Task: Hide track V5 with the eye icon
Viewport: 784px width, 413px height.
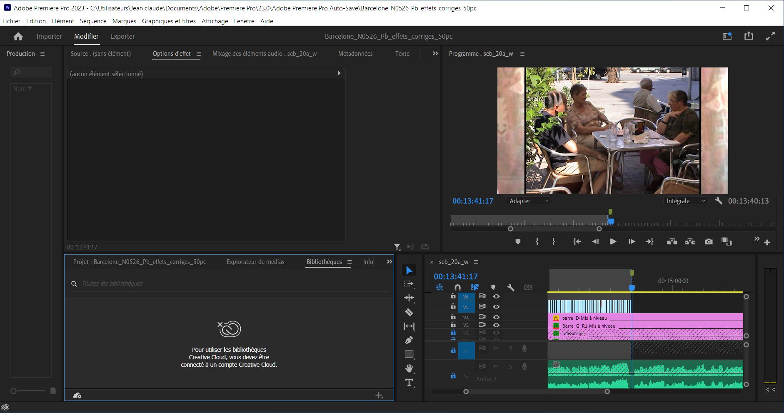Action: [x=496, y=306]
